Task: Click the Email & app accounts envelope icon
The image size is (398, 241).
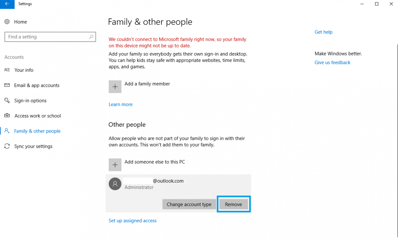Action: [7, 85]
